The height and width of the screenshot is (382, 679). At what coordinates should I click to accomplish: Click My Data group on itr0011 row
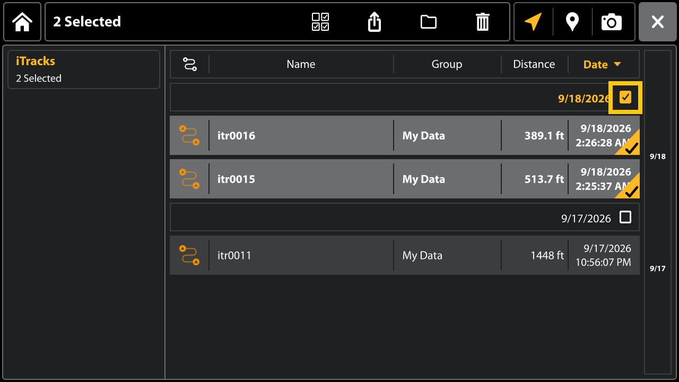click(x=422, y=255)
